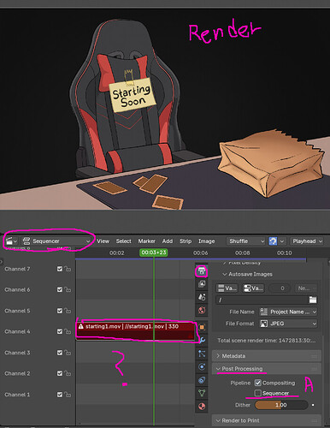Open the Sequencer view type dropdown
330x428 pixels.
(56, 241)
